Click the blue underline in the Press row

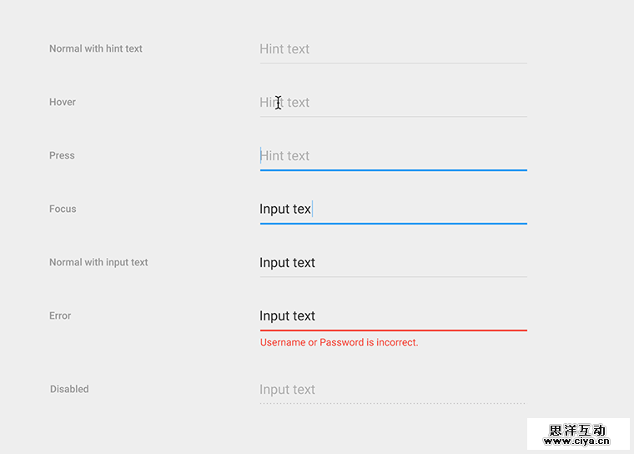(393, 170)
